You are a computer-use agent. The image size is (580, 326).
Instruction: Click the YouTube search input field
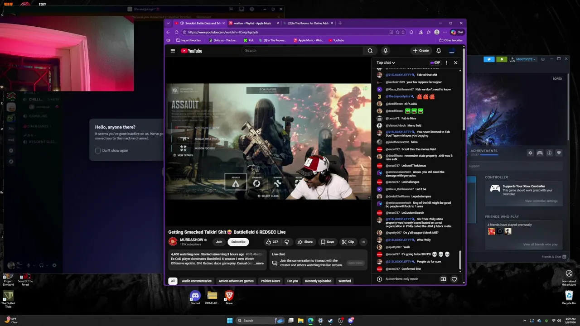tap(302, 51)
